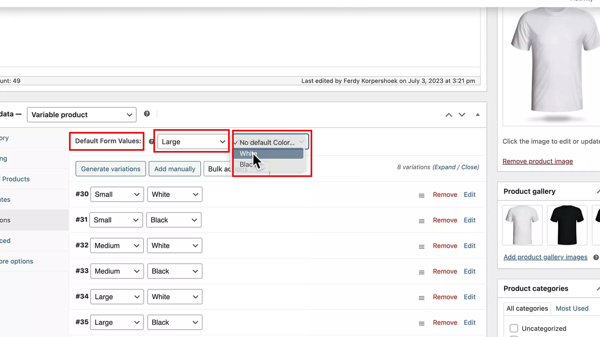
Task: Click drag handle for variation #30
Action: coord(421,195)
